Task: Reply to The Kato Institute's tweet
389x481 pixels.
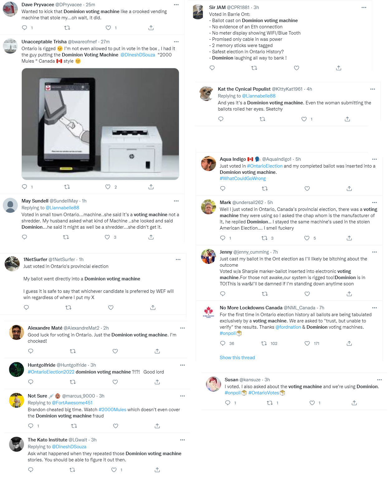Action: click(x=31, y=470)
